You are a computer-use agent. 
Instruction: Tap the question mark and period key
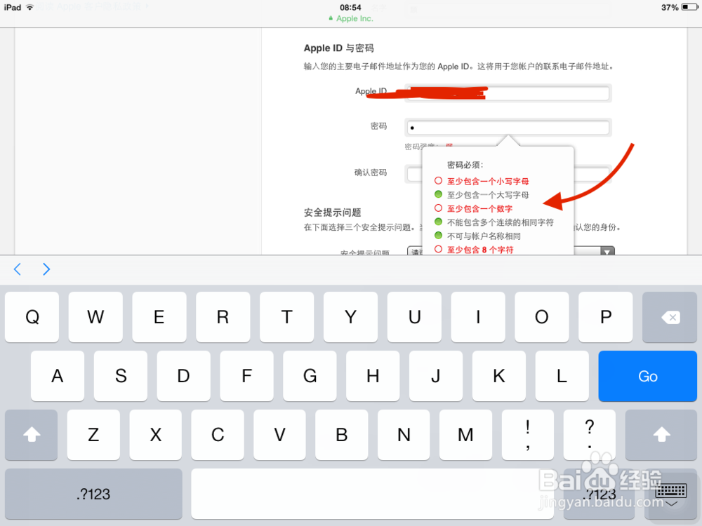click(x=590, y=434)
